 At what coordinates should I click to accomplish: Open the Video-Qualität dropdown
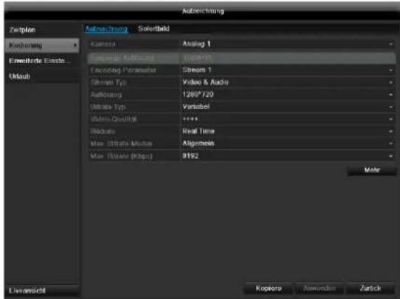coord(288,119)
